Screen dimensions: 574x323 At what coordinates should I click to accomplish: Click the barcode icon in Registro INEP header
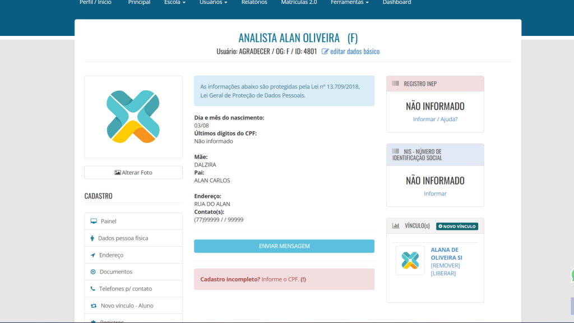(396, 84)
